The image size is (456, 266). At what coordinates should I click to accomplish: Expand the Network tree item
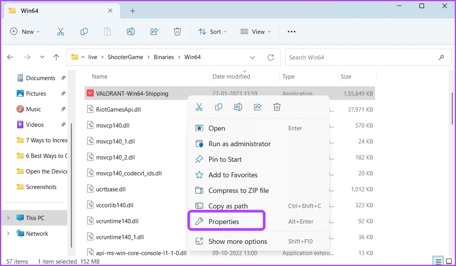coord(9,233)
